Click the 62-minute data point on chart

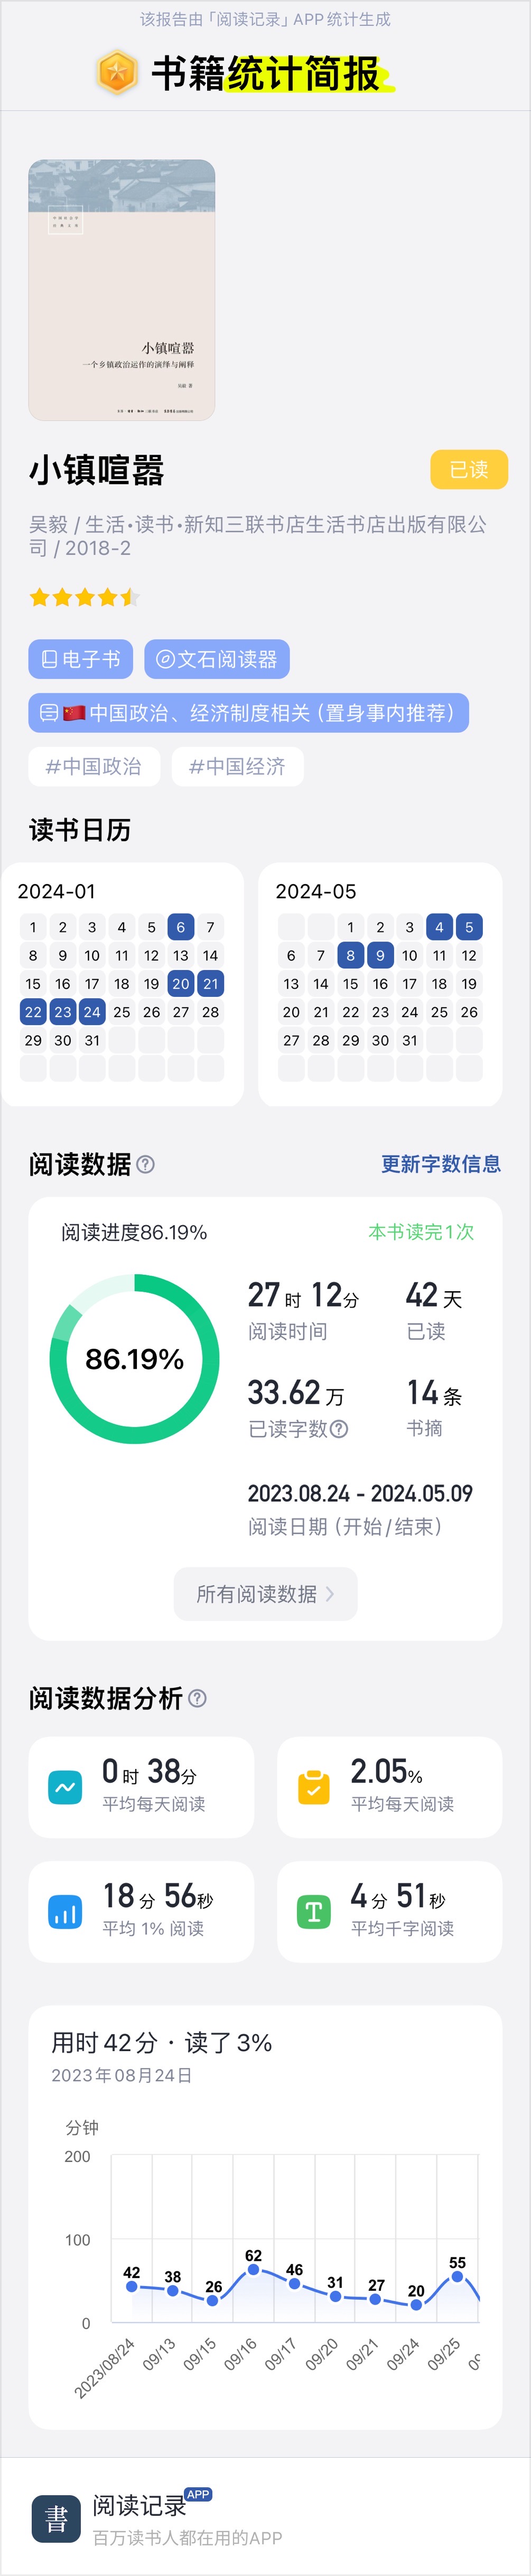click(x=254, y=2270)
